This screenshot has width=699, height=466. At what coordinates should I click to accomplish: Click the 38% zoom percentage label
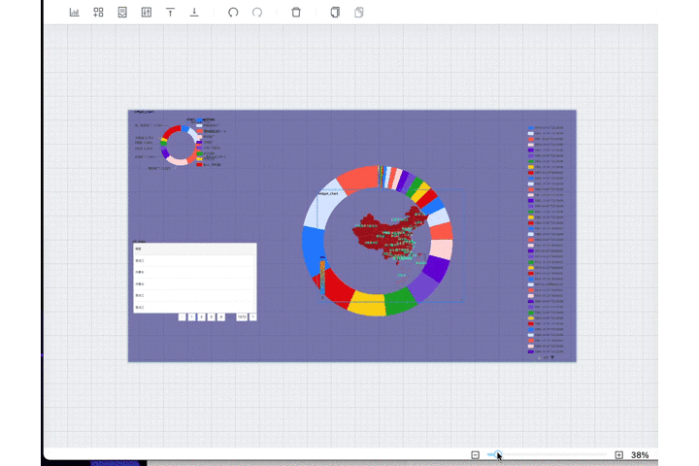coord(640,455)
